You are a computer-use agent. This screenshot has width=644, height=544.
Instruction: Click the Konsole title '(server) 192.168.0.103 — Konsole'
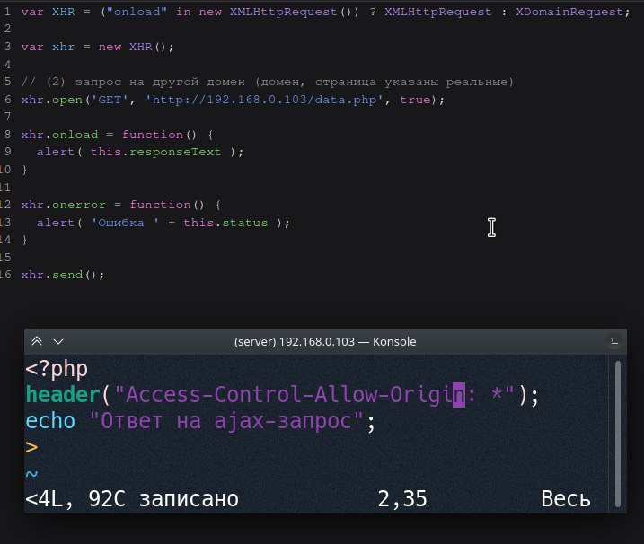[325, 342]
